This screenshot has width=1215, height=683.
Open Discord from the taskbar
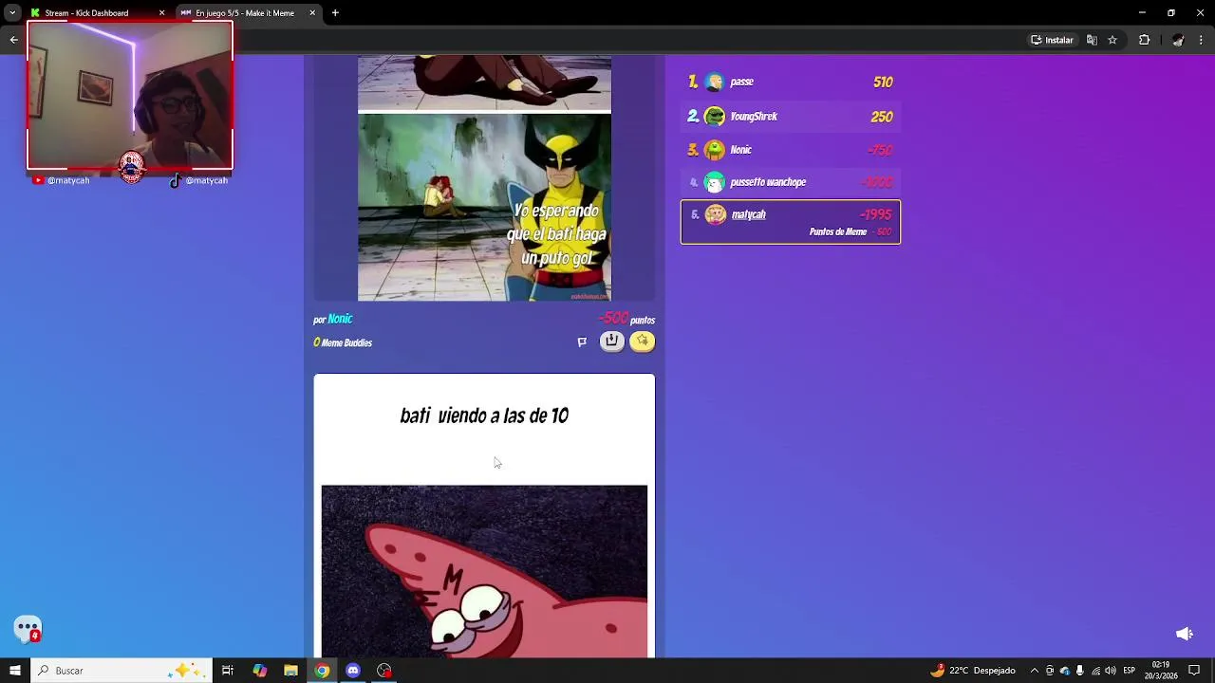(x=353, y=671)
